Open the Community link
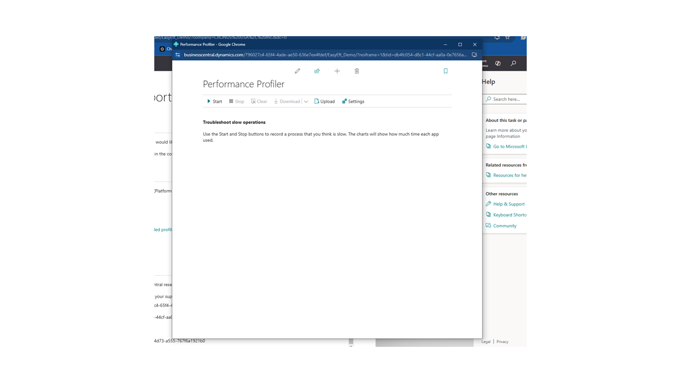681x383 pixels. (x=504, y=226)
